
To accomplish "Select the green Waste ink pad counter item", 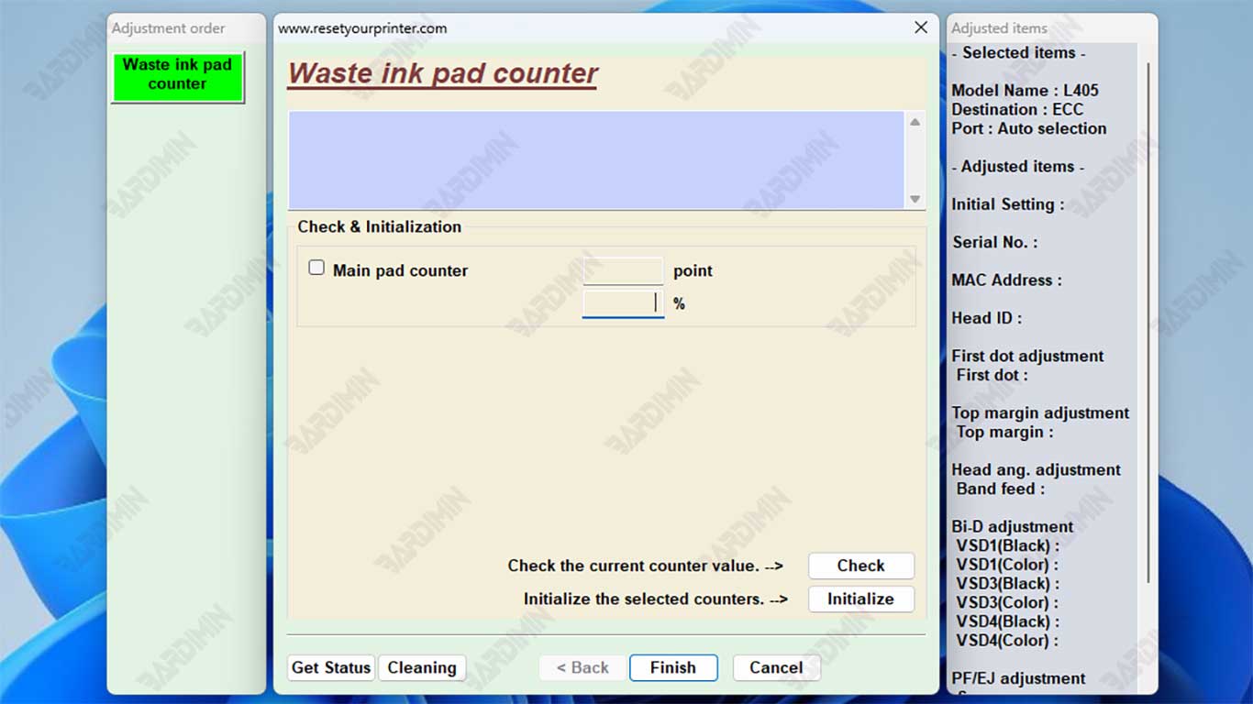I will [177, 75].
